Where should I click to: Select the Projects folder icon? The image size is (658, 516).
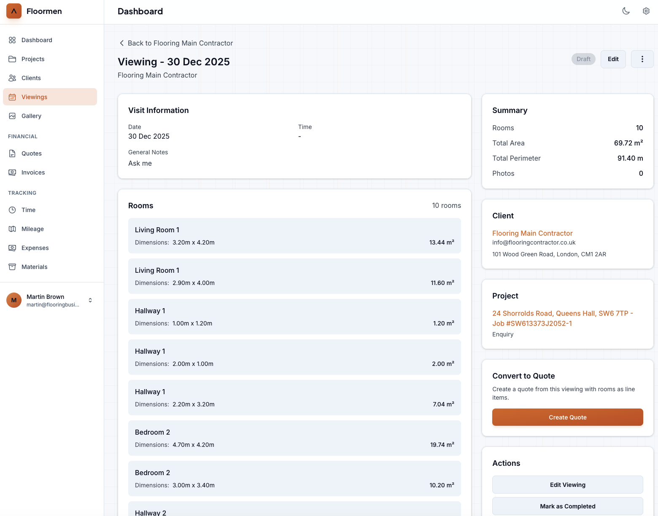[12, 59]
